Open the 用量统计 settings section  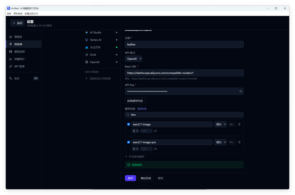coord(23,59)
